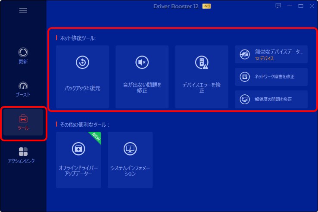Click the ツール toolbox icon
318x212 pixels.
tap(23, 118)
